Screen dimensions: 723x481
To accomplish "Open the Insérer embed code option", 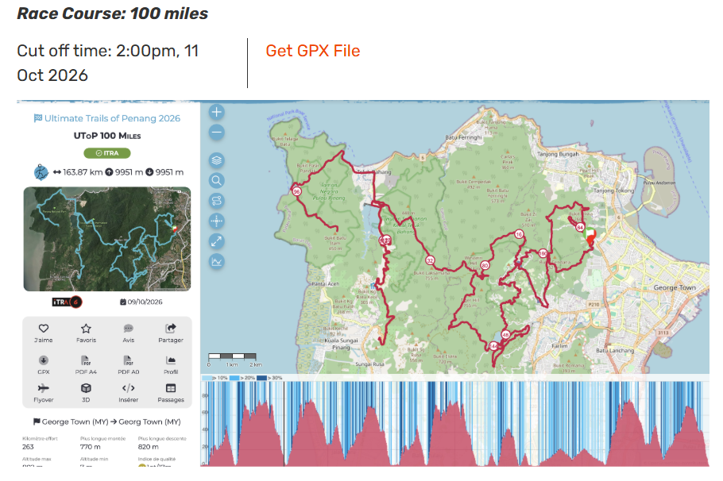I will (x=128, y=393).
